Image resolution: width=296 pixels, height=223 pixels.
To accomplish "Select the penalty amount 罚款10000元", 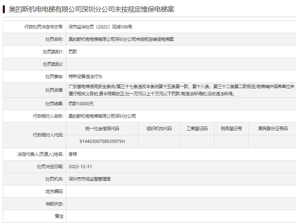I will pos(81,104).
